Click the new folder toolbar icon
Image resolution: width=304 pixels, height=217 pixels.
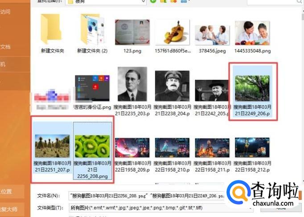point(173,2)
